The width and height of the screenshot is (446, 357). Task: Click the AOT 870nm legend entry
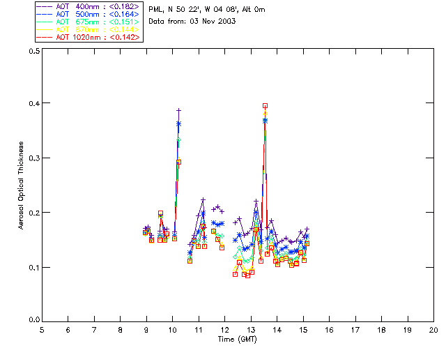click(x=89, y=29)
